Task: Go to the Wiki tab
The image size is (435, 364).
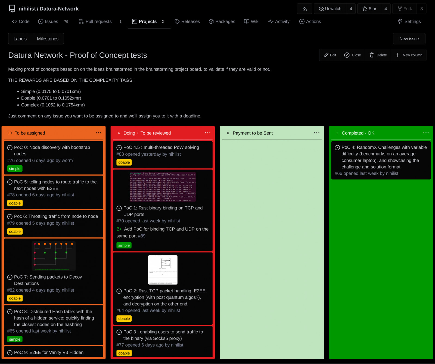Action: [251, 21]
